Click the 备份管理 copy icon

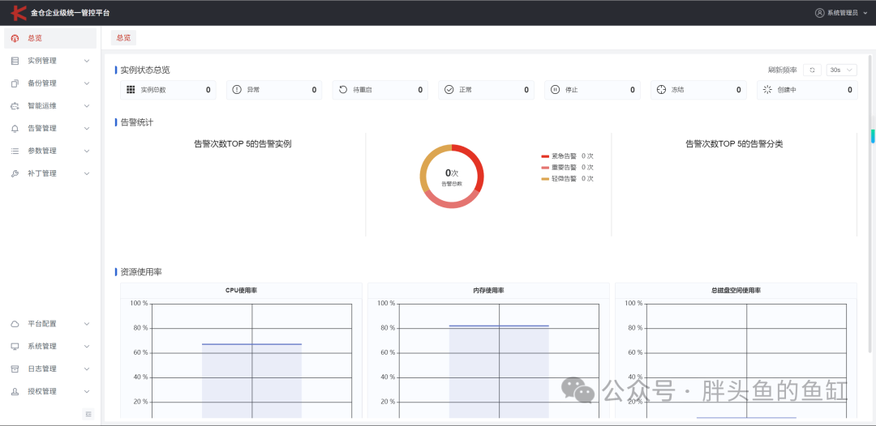(15, 83)
